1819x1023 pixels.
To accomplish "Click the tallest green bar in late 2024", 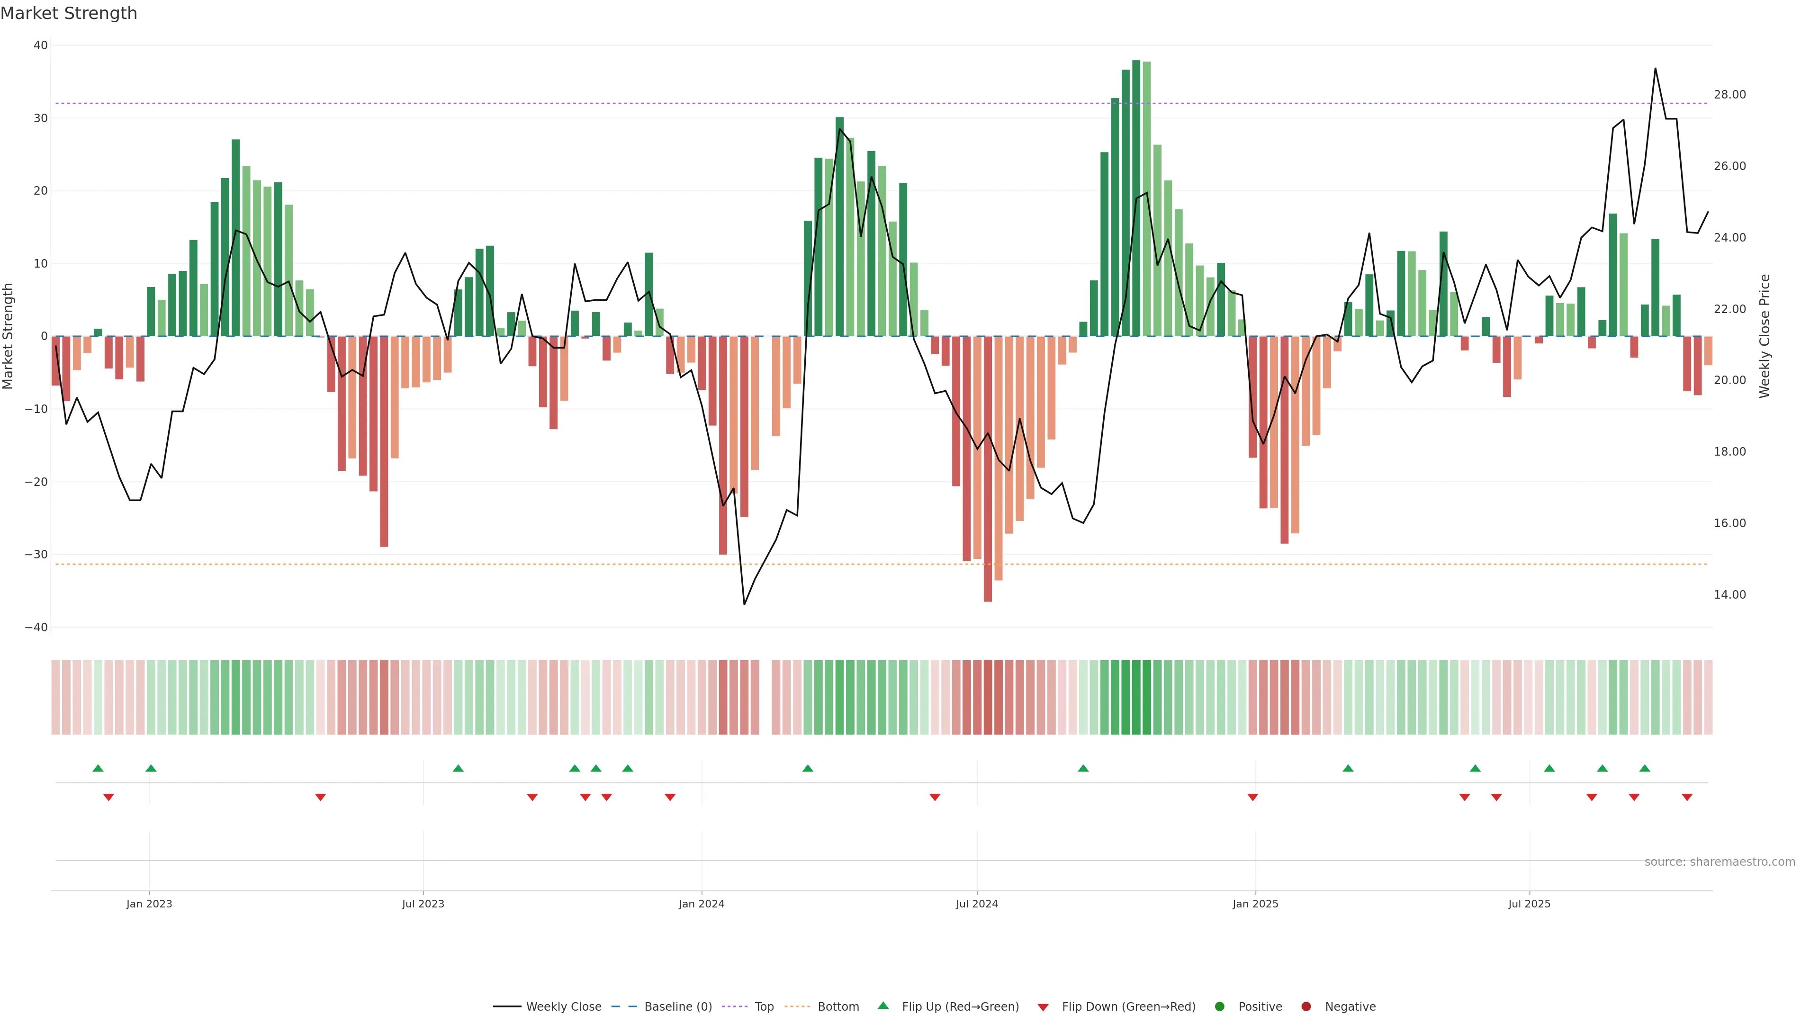I will click(x=1136, y=197).
